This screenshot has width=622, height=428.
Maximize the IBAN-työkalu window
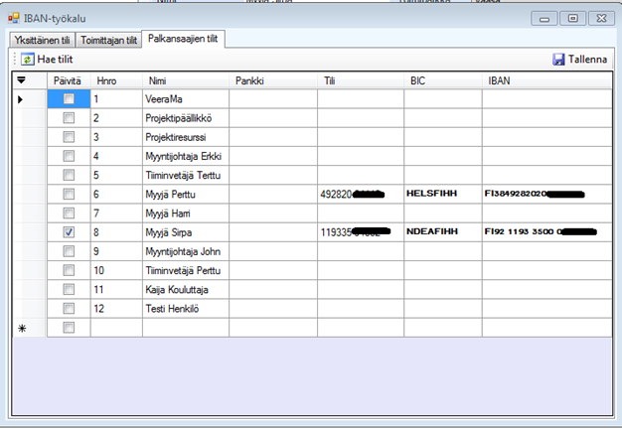(571, 17)
